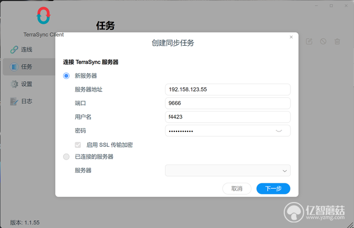Open the 设置 settings sidebar item

(21, 84)
